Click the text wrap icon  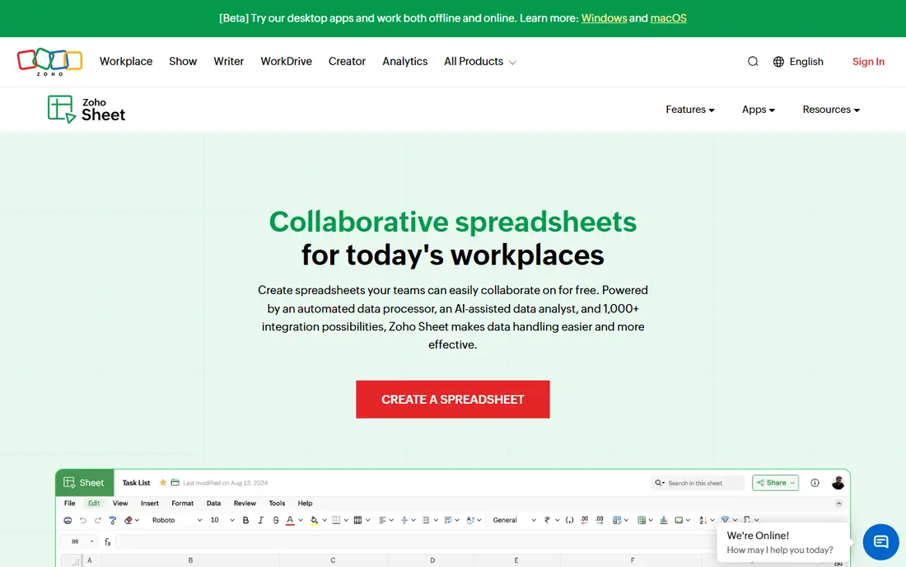click(448, 520)
